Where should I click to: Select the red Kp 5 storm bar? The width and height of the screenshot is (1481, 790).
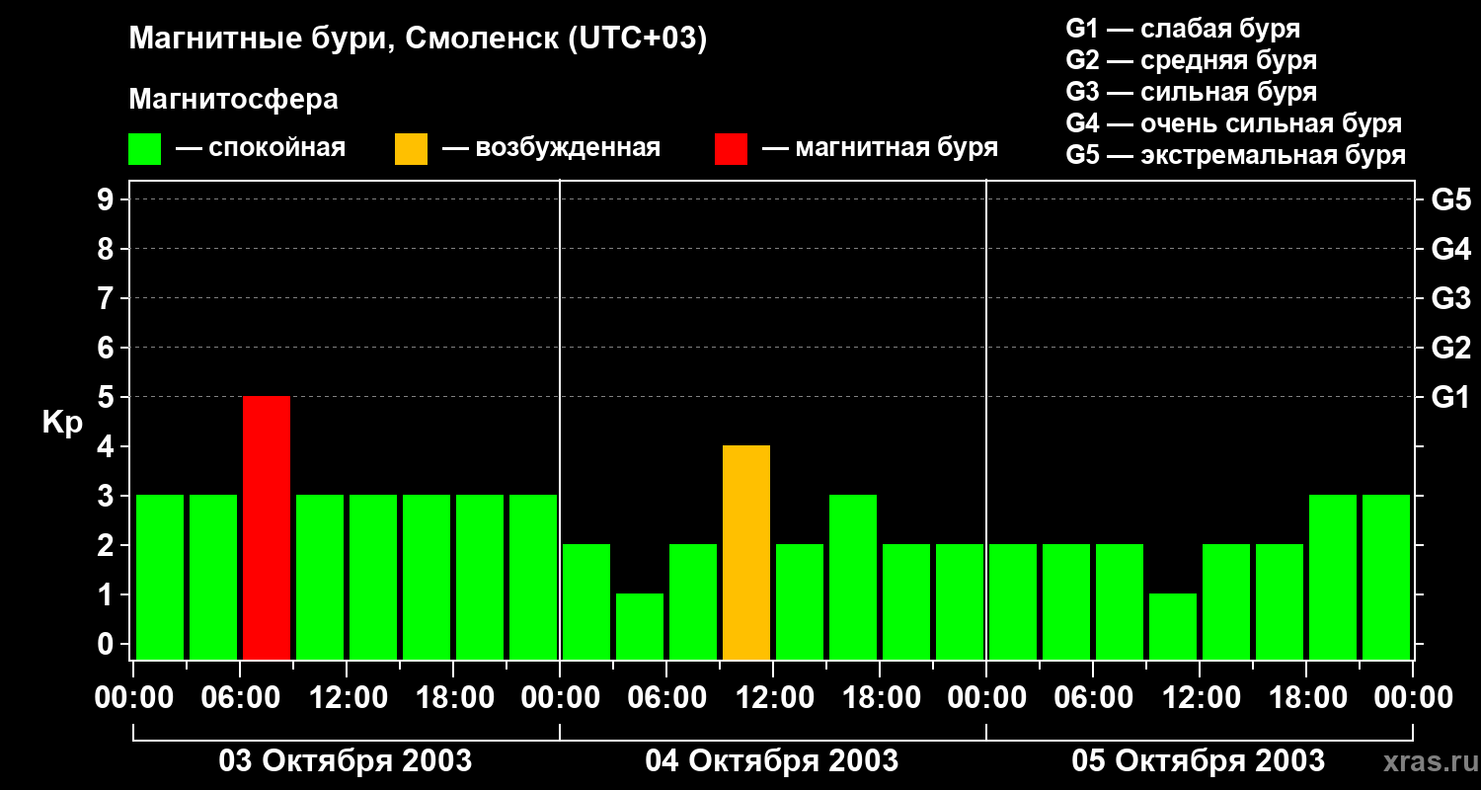point(267,528)
